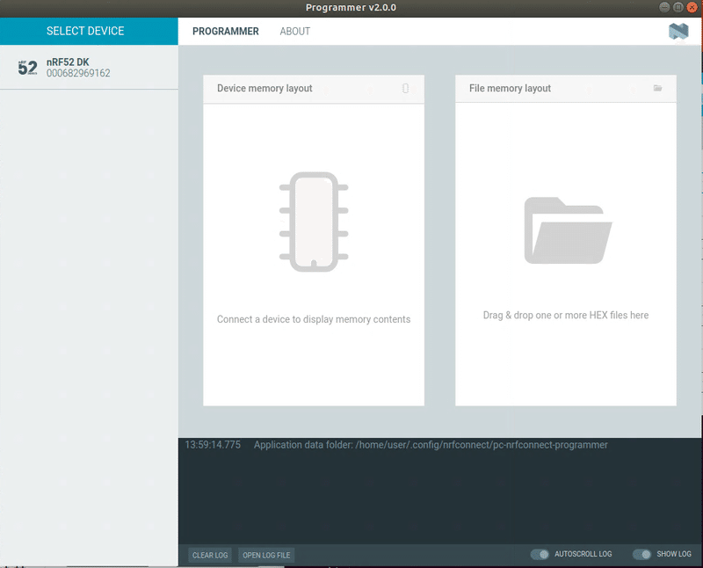Viewport: 703px width, 568px height.
Task: Select the nRF52 DK device
Action: [x=89, y=68]
